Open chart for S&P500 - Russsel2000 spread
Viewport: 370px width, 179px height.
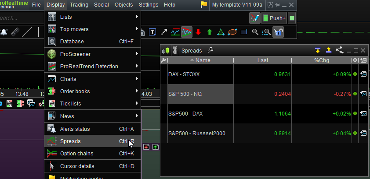(x=363, y=133)
